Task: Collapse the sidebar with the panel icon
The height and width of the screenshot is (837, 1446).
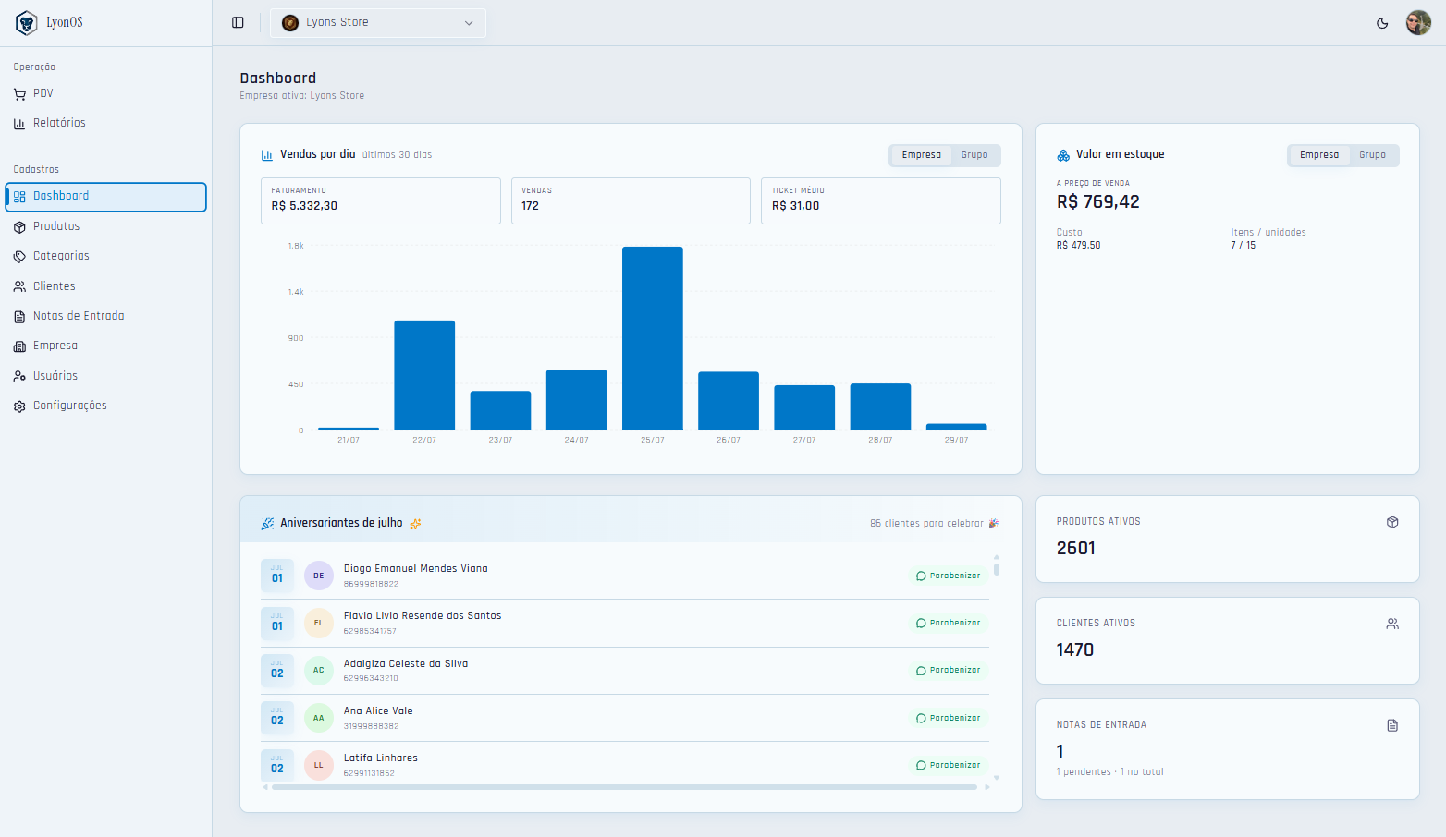Action: [x=238, y=22]
